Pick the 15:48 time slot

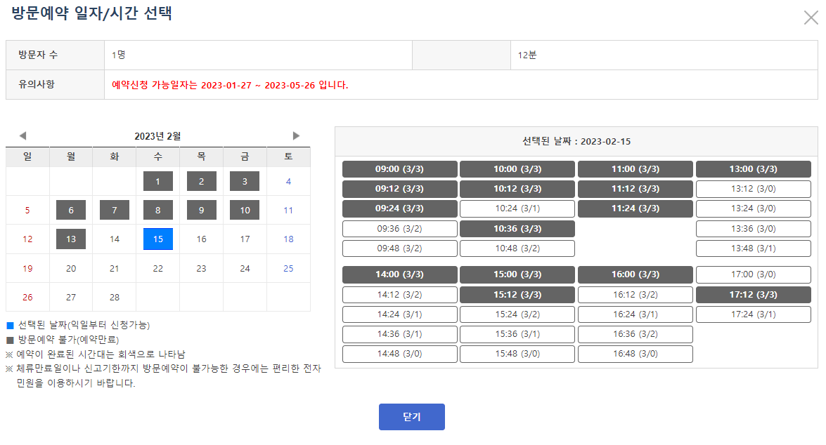[x=517, y=354]
